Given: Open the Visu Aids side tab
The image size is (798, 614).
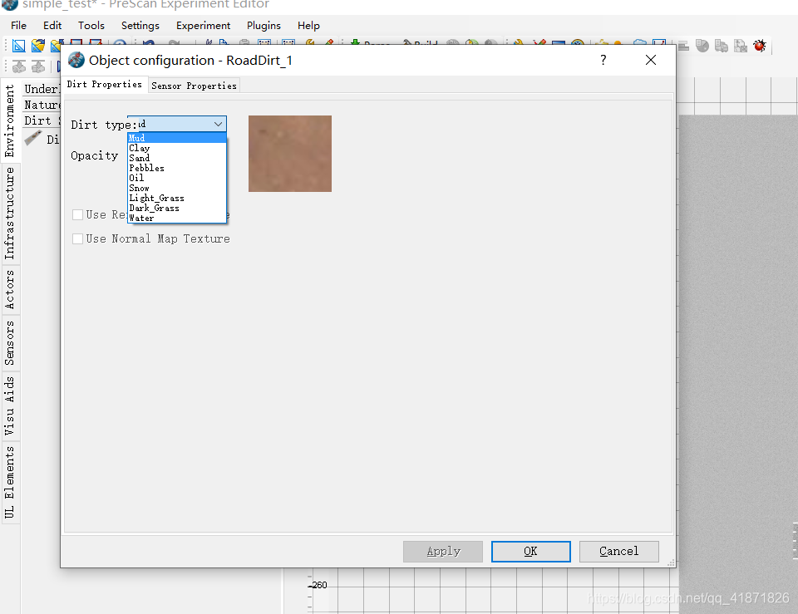Looking at the screenshot, I should coord(10,406).
